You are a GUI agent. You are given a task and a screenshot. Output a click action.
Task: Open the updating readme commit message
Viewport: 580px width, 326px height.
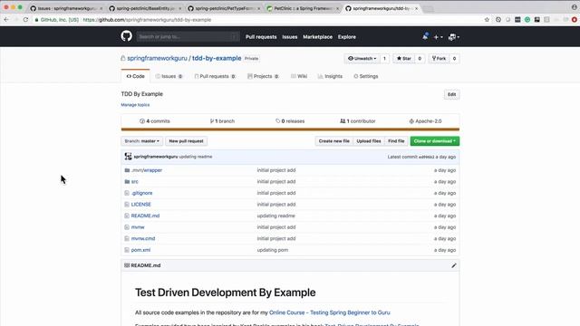pyautogui.click(x=196, y=157)
